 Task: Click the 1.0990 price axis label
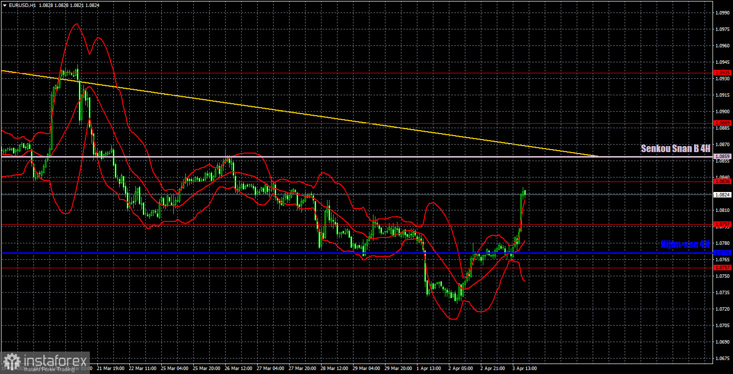pyautogui.click(x=722, y=12)
